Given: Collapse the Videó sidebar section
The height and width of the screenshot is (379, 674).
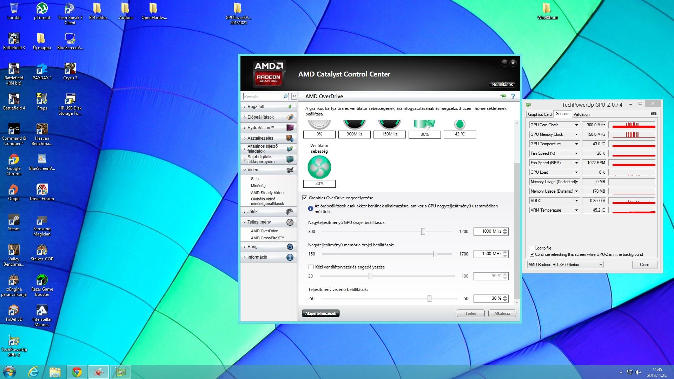Looking at the screenshot, I should 269,170.
